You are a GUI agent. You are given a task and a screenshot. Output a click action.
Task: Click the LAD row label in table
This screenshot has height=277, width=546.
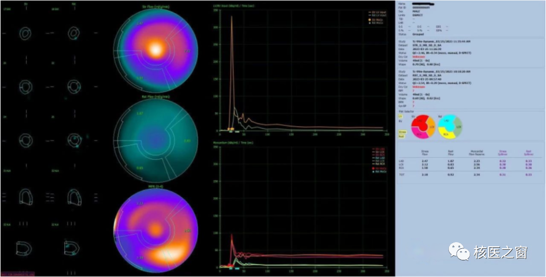(401, 161)
